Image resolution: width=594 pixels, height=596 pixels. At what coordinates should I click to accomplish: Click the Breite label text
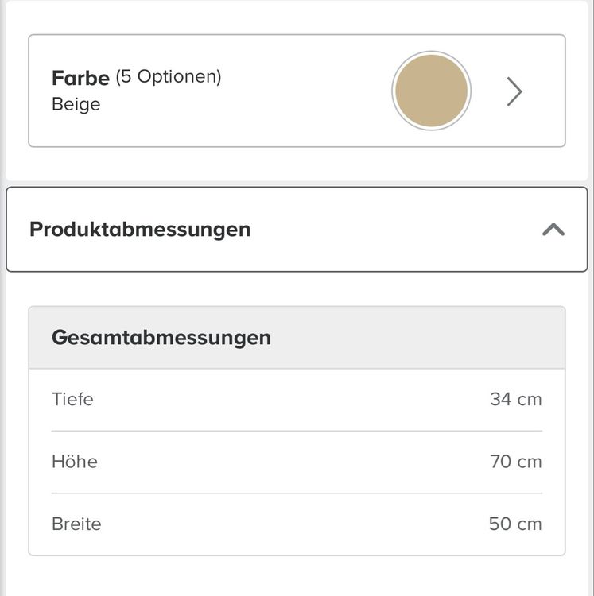tap(76, 524)
